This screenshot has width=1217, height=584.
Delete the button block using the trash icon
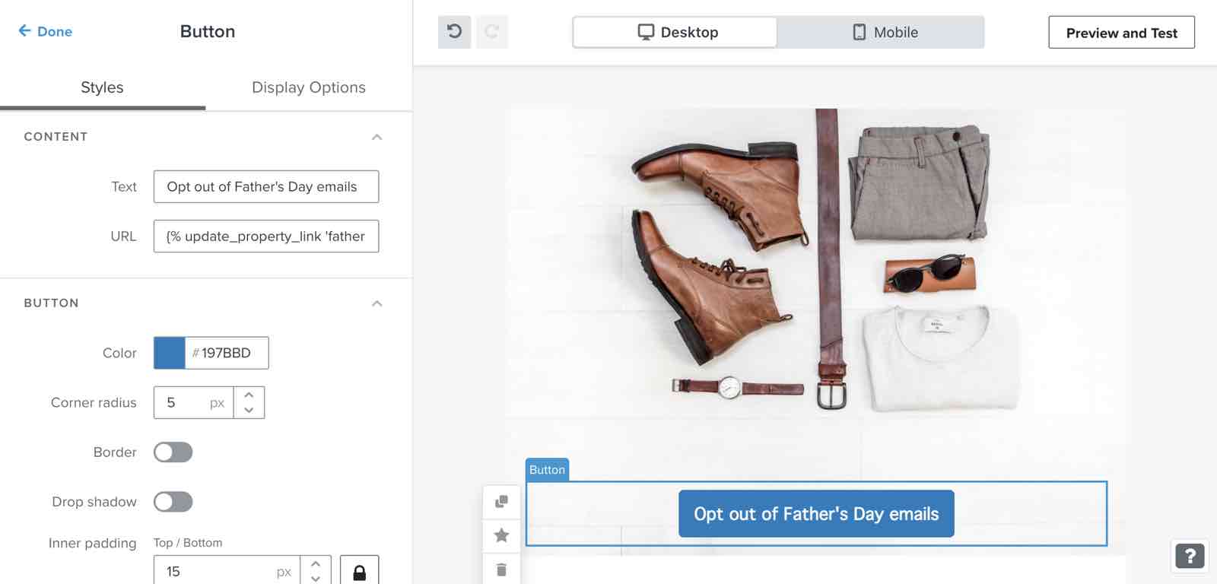(x=501, y=568)
